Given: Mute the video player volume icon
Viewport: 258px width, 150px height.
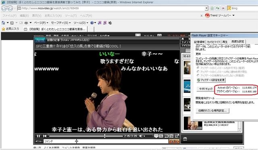Looking at the screenshot, I should click(141, 136).
